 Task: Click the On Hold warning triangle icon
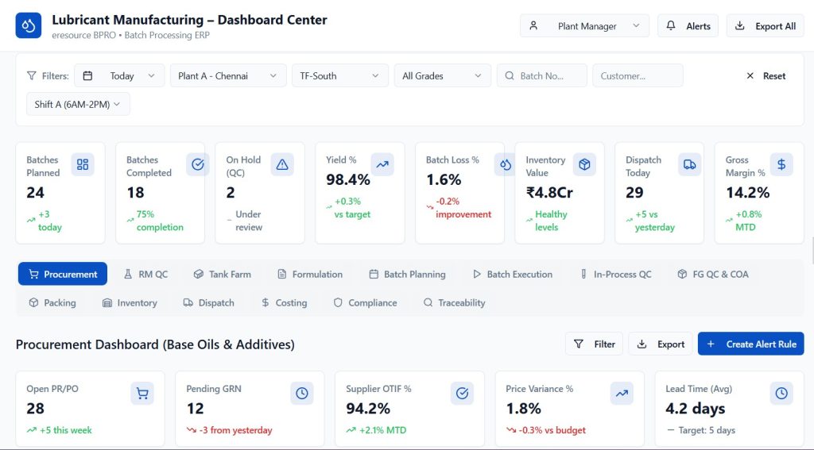click(281, 164)
